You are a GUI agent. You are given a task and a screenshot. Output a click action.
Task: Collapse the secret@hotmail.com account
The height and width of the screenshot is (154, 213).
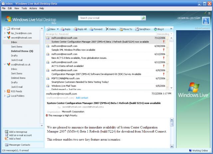(x=5, y=38)
